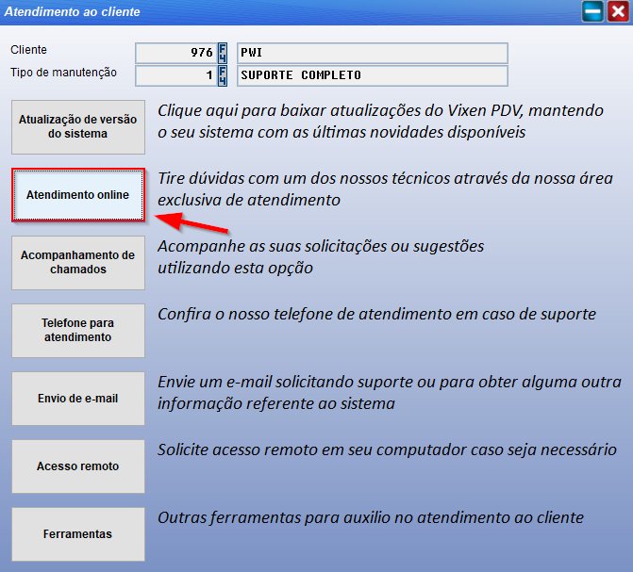The width and height of the screenshot is (633, 572).
Task: Show Telefone para atendimento info
Action: tap(78, 331)
